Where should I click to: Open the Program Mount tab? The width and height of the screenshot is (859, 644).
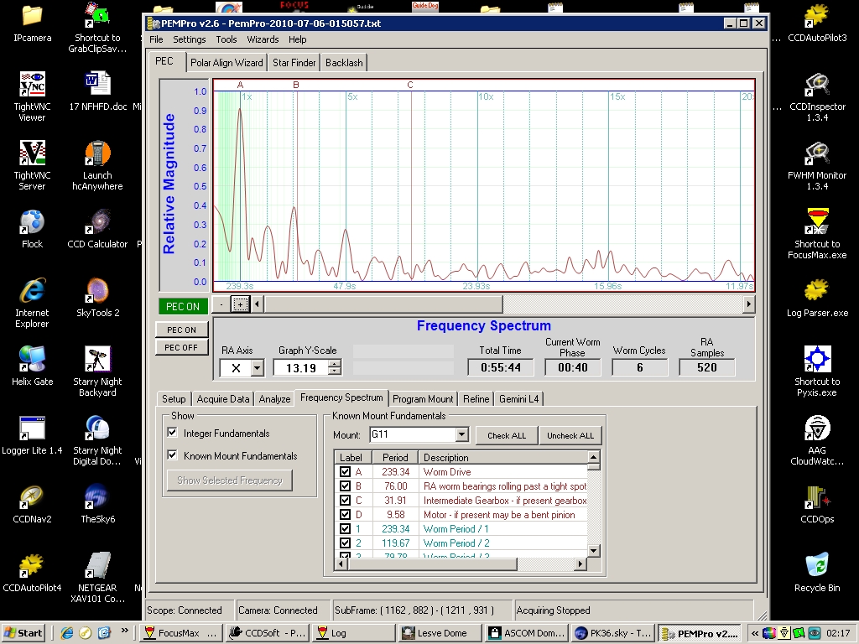[423, 398]
